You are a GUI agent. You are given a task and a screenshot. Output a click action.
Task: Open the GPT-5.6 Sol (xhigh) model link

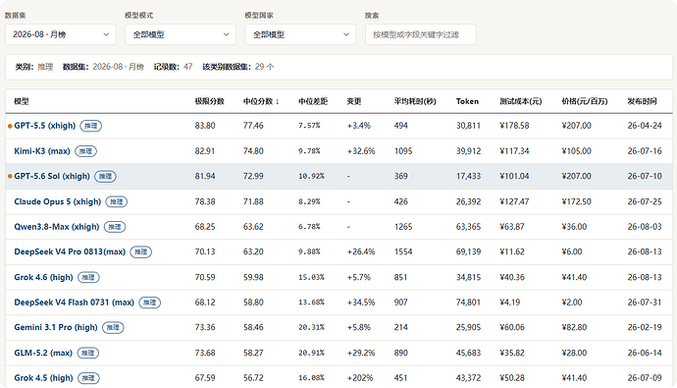pos(52,176)
